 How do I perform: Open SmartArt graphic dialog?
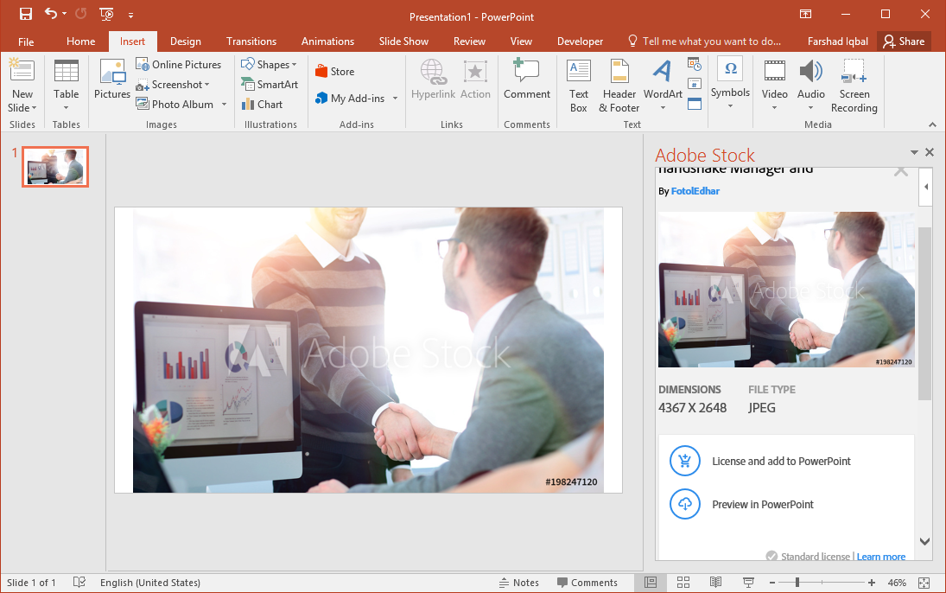[x=268, y=85]
